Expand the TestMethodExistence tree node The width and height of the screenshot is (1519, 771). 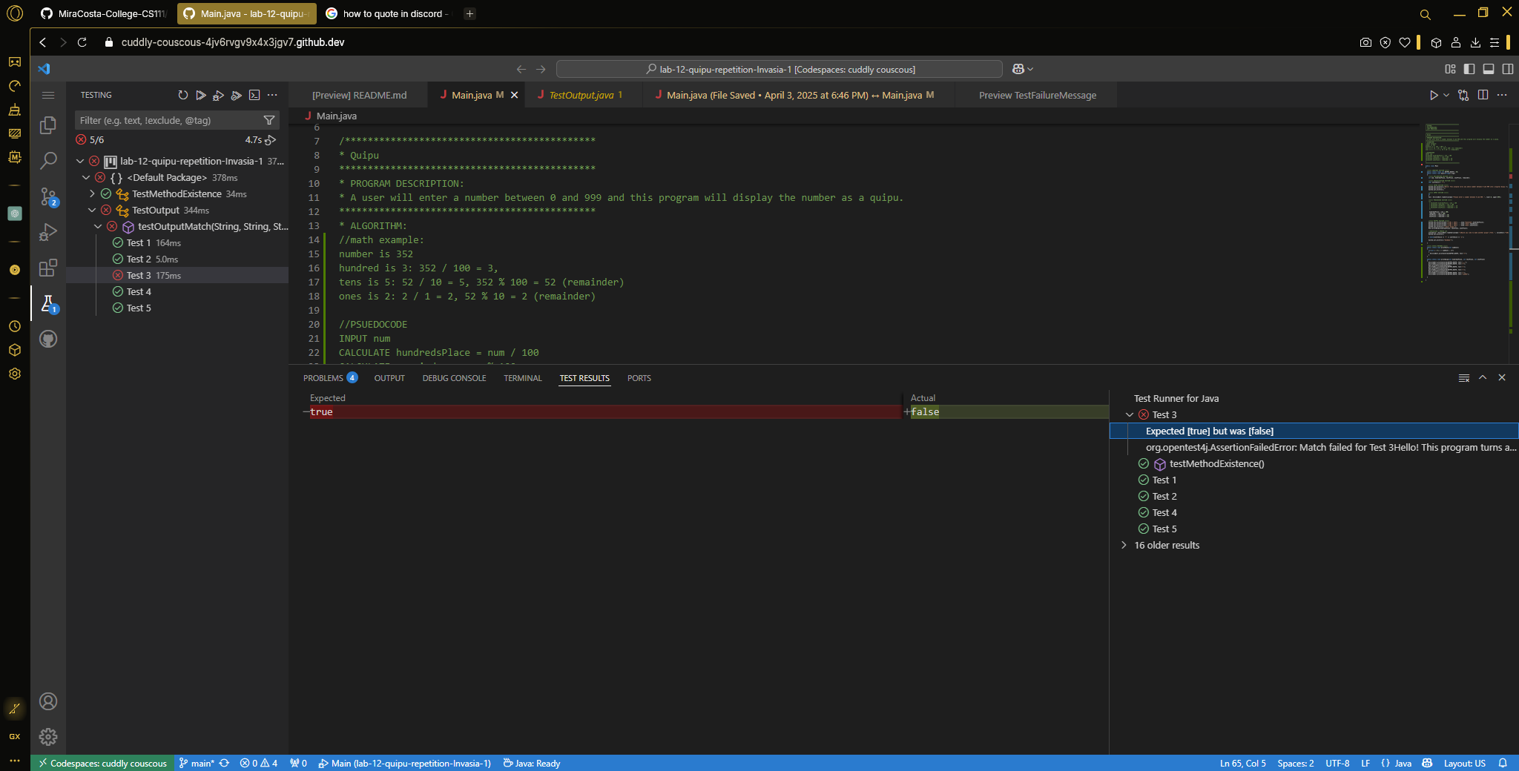click(92, 194)
